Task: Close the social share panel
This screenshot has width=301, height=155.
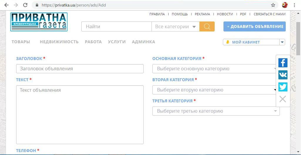Action: pos(282,99)
